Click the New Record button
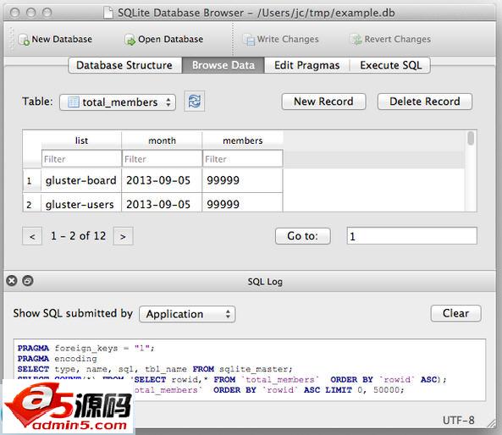 tap(323, 102)
